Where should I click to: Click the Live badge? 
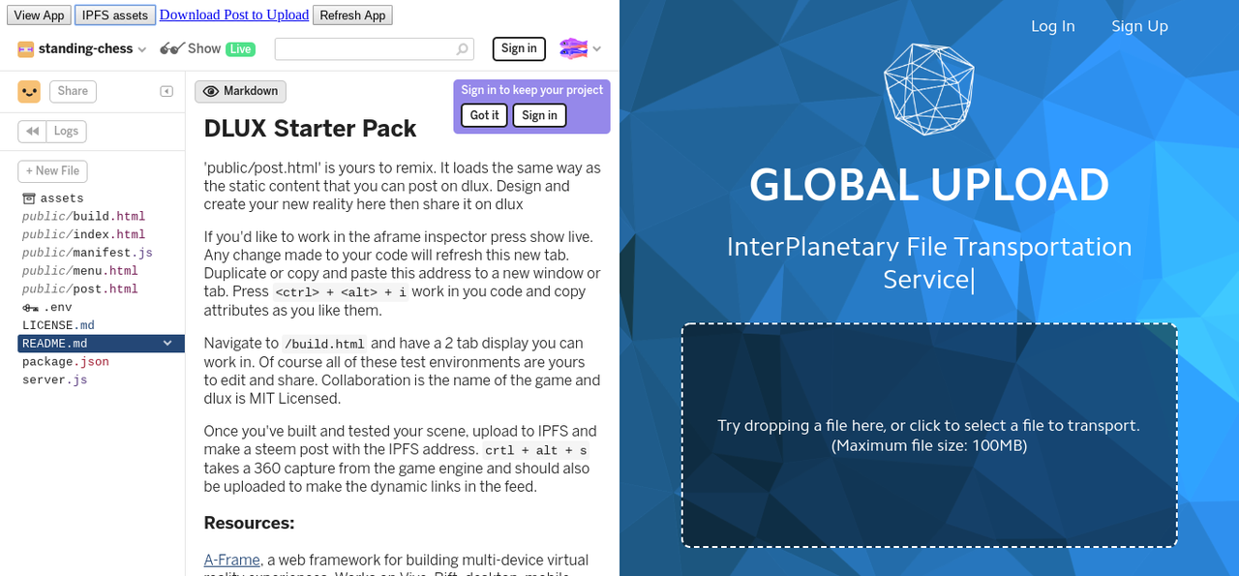click(x=240, y=49)
